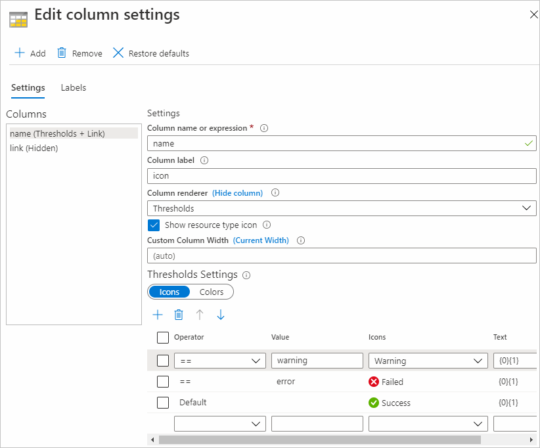Move threshold down with the down arrow
Screen dimensions: 540x448
click(x=221, y=315)
